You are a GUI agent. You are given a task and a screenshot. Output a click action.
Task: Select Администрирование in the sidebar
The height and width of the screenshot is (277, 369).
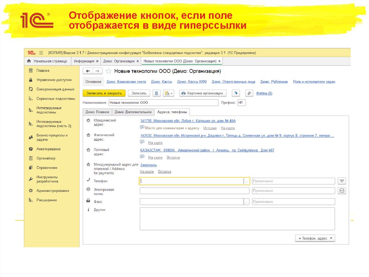53,191
